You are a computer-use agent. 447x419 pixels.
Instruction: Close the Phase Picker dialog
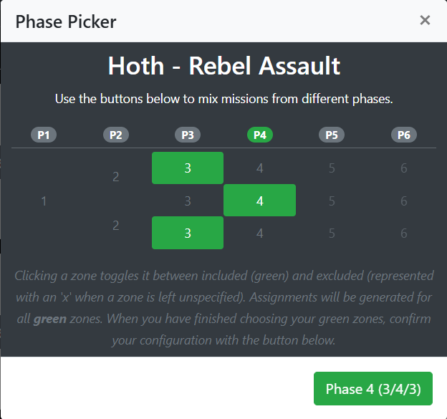point(425,20)
